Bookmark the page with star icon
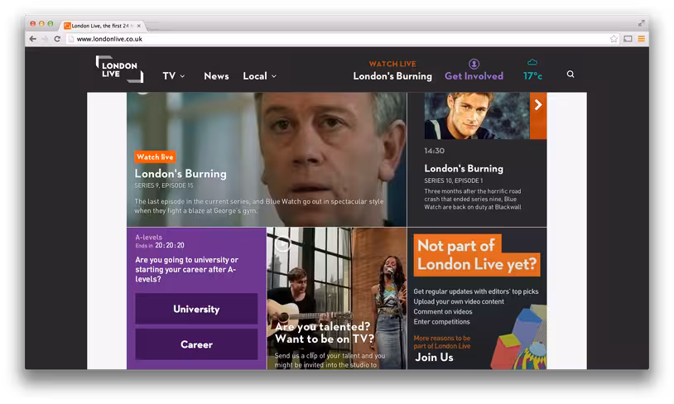The image size is (674, 404). [x=614, y=39]
